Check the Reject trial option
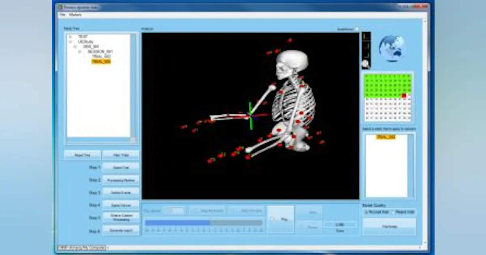 [393, 213]
